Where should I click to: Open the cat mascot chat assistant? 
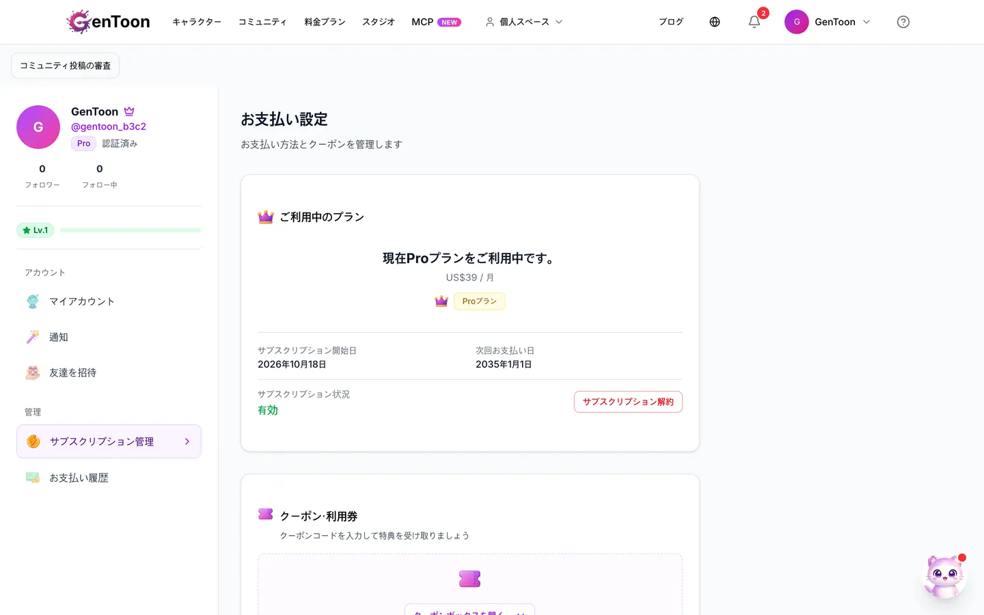click(x=945, y=576)
